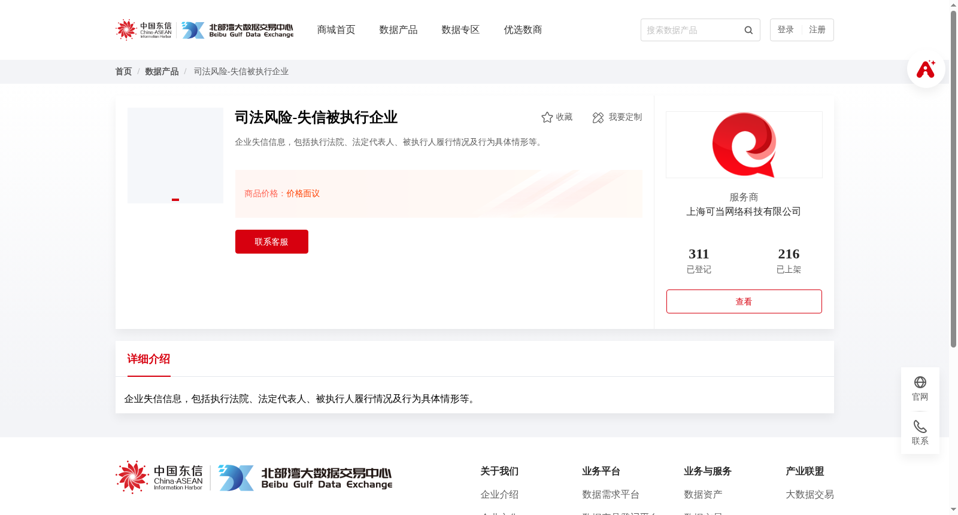Click the 查看 provider button
Screen dimensions: 958x515
pyautogui.click(x=744, y=301)
